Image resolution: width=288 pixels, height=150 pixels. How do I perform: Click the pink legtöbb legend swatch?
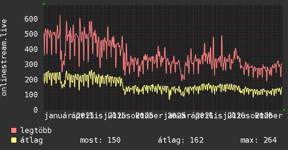point(14,130)
